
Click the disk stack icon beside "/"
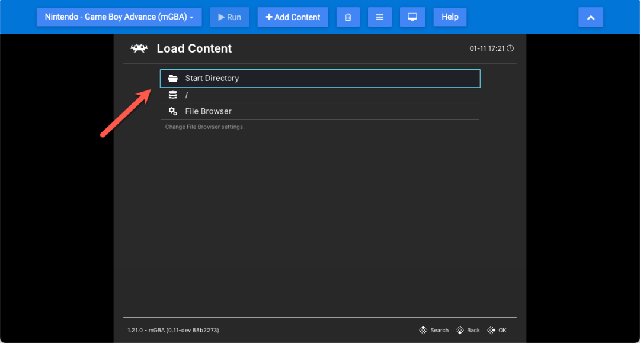[x=173, y=95]
